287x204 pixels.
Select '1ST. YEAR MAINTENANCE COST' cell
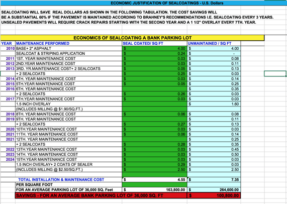[69, 59]
